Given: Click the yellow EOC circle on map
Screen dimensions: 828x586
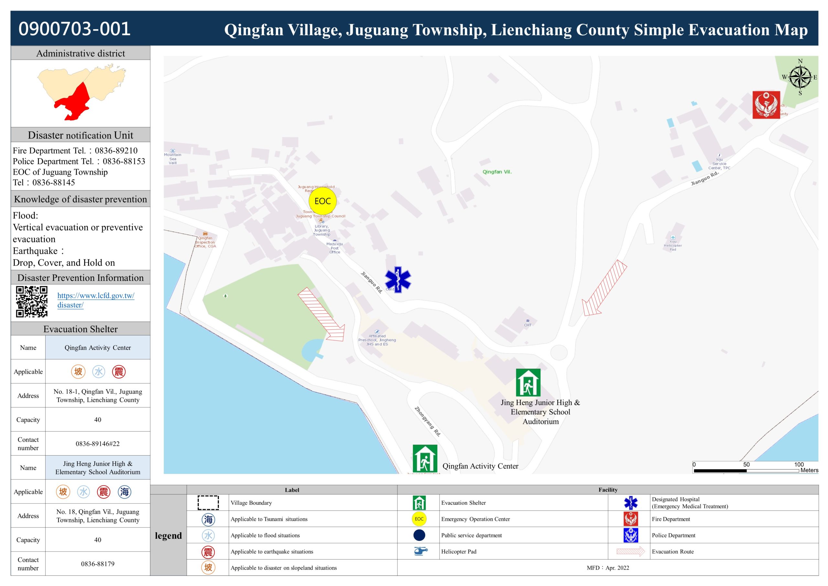Looking at the screenshot, I should (x=322, y=201).
